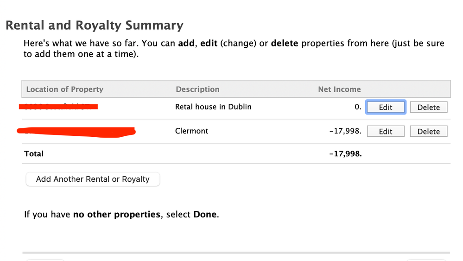
Task: Edit the Retal house in Dublin property
Action: coord(386,107)
